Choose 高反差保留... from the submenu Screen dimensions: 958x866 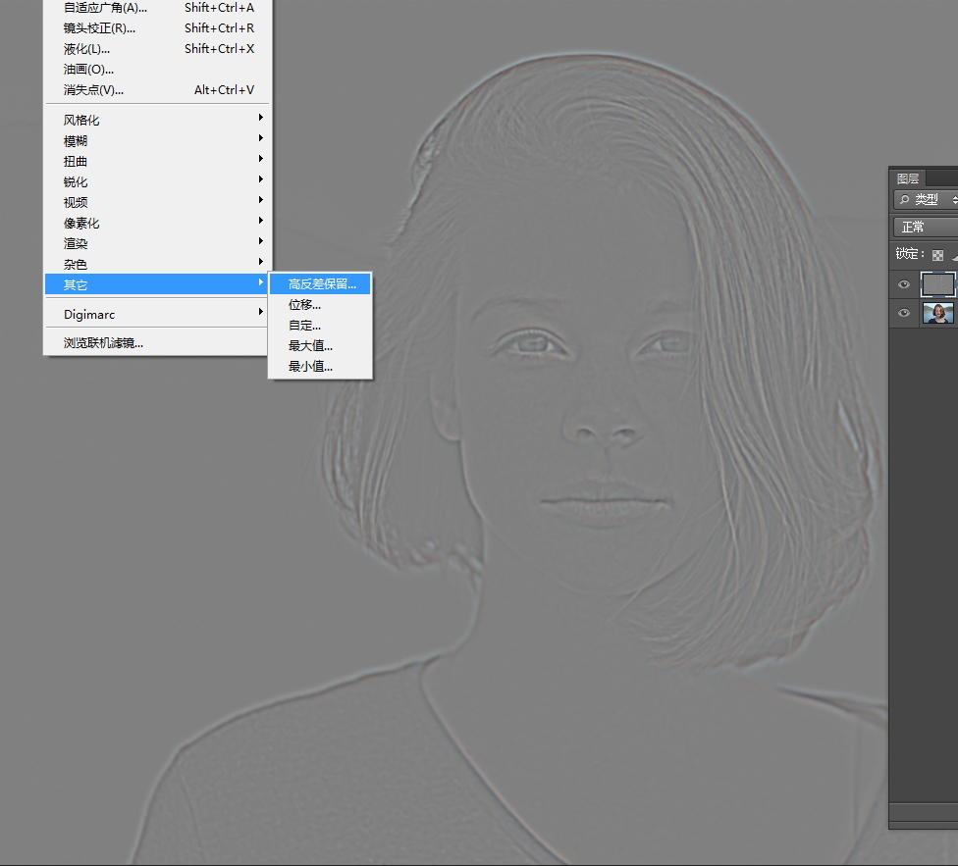(320, 284)
